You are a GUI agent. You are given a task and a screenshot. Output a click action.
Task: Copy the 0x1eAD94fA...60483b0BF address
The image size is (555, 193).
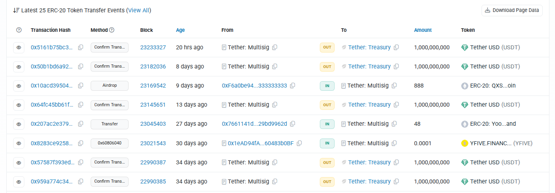pos(299,143)
